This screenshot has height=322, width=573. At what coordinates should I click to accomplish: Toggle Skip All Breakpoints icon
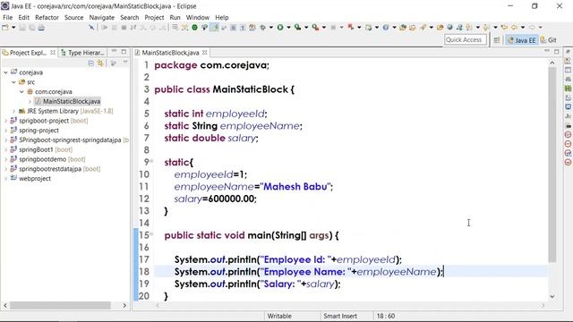pos(91,28)
